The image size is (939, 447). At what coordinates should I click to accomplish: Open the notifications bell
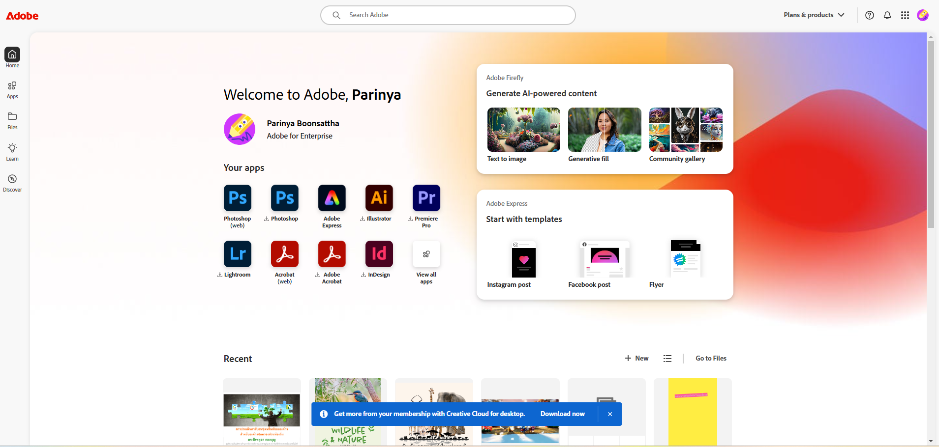[x=887, y=15]
